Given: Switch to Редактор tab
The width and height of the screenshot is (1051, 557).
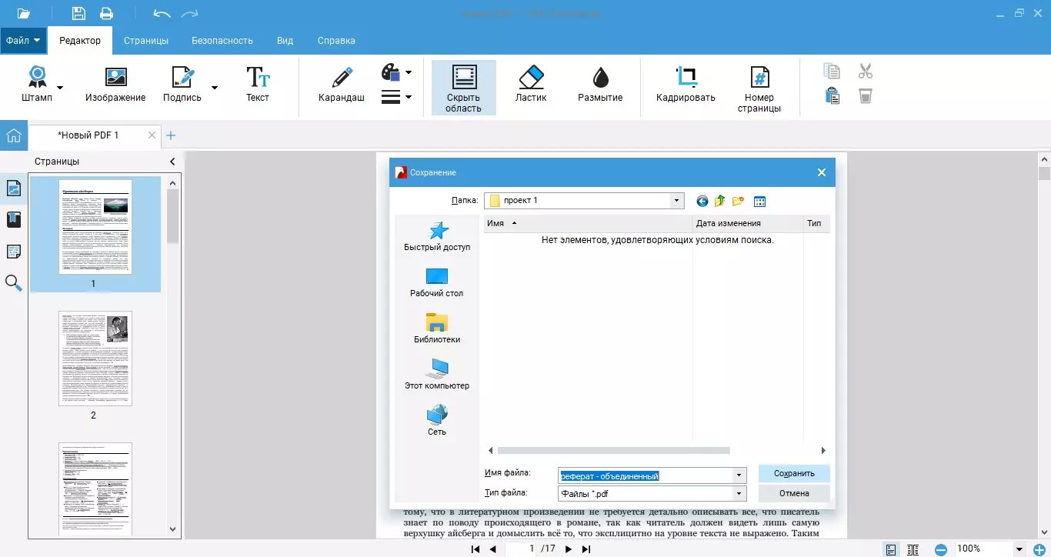Looking at the screenshot, I should pos(80,40).
